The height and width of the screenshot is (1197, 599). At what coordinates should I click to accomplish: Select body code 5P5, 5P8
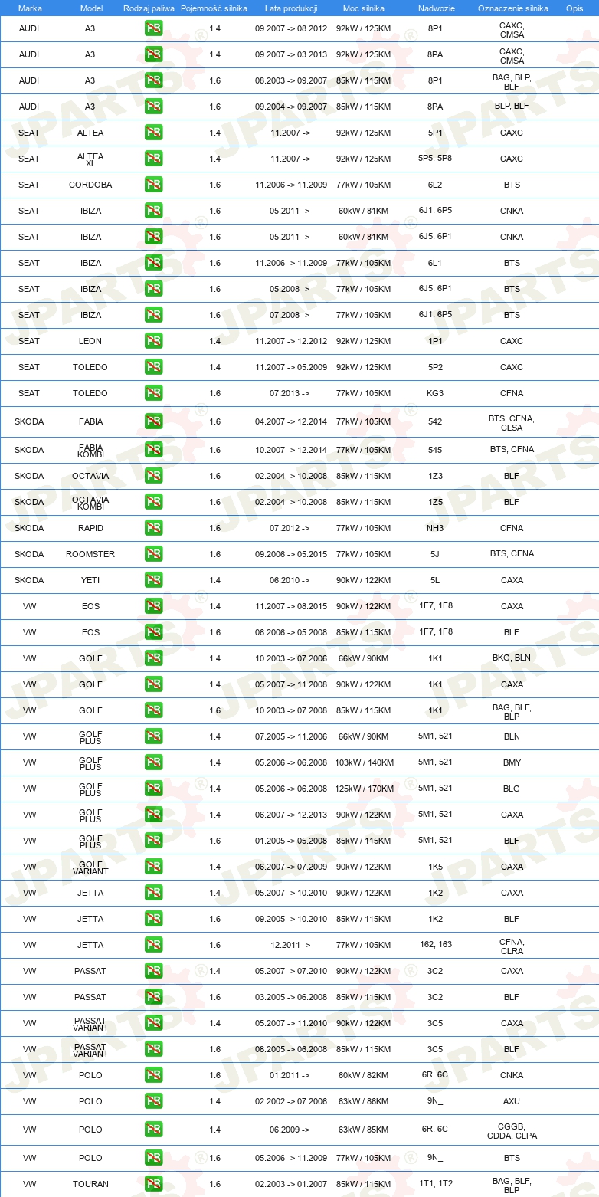pyautogui.click(x=435, y=159)
